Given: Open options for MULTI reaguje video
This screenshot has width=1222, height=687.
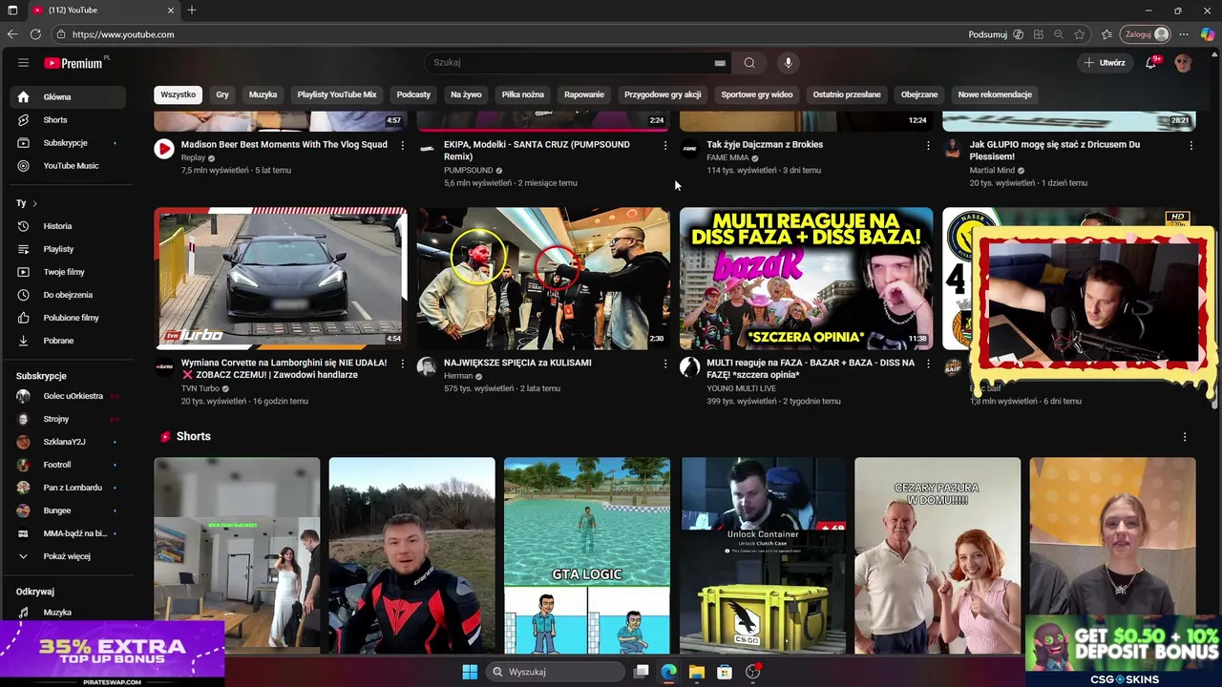Looking at the screenshot, I should tap(928, 364).
